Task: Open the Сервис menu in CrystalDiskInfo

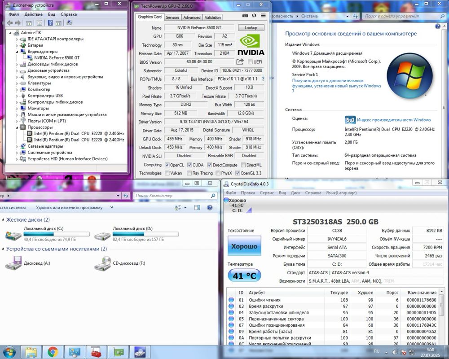Action: [267, 193]
